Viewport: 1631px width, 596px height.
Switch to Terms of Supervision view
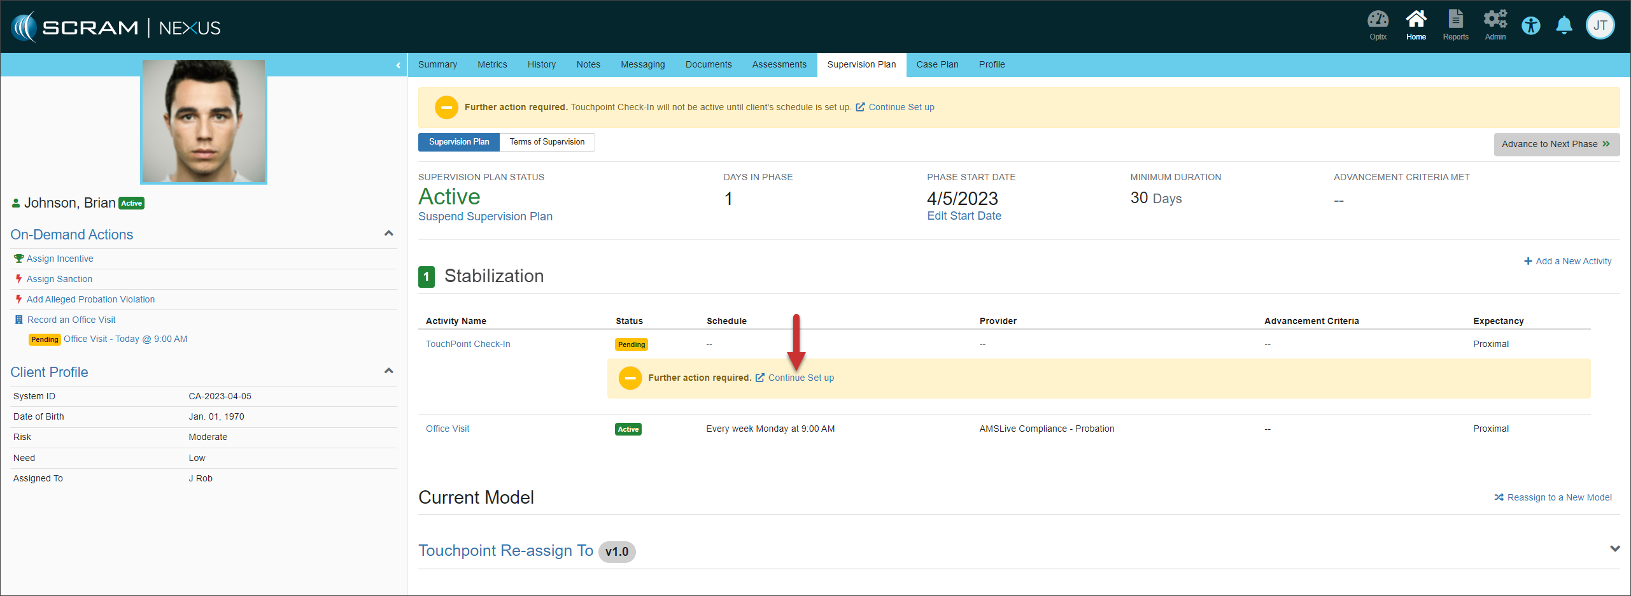(x=547, y=142)
